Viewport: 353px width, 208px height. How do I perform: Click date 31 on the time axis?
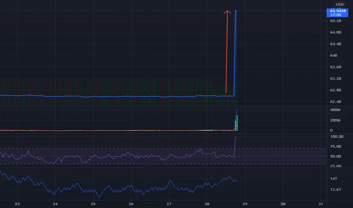tap(320, 204)
